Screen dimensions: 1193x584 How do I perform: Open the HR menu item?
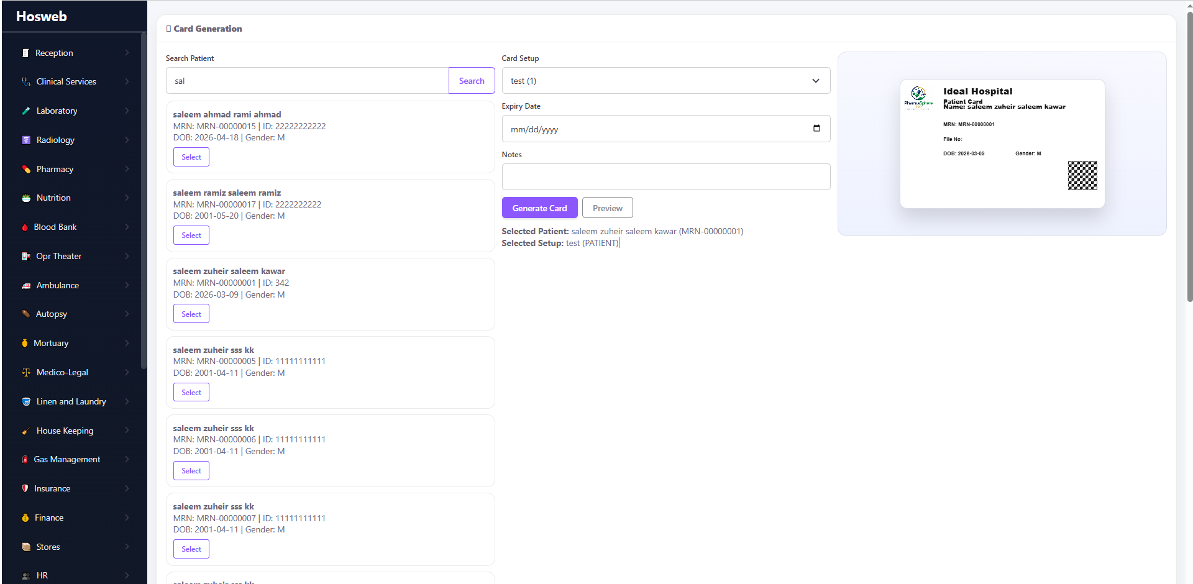click(75, 575)
